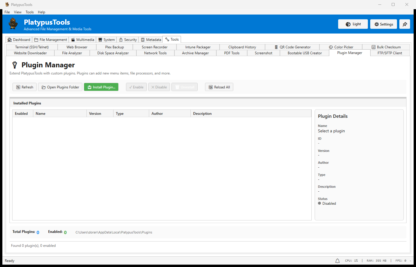Open Dashboard via the home icon
Screen dimensions: 416x267
[x=10, y=39]
